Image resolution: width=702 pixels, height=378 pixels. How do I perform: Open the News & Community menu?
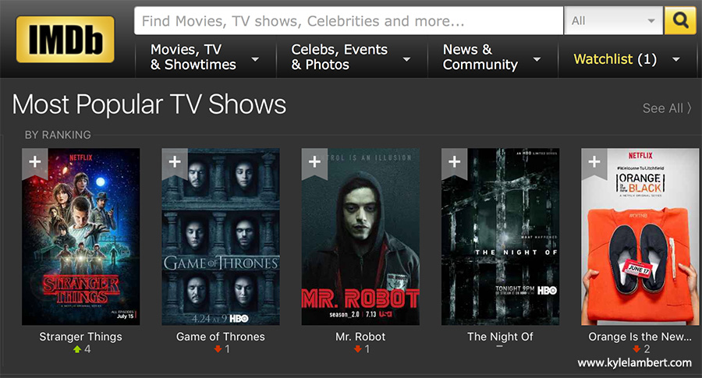click(480, 57)
